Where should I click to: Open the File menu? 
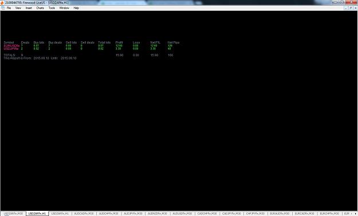9,8
